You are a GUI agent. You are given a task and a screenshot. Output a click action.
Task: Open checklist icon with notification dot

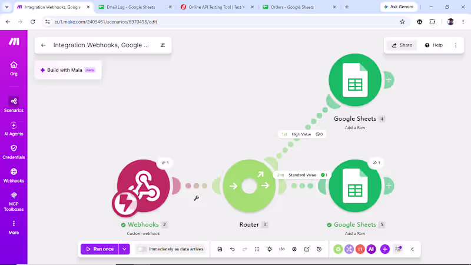(399, 249)
